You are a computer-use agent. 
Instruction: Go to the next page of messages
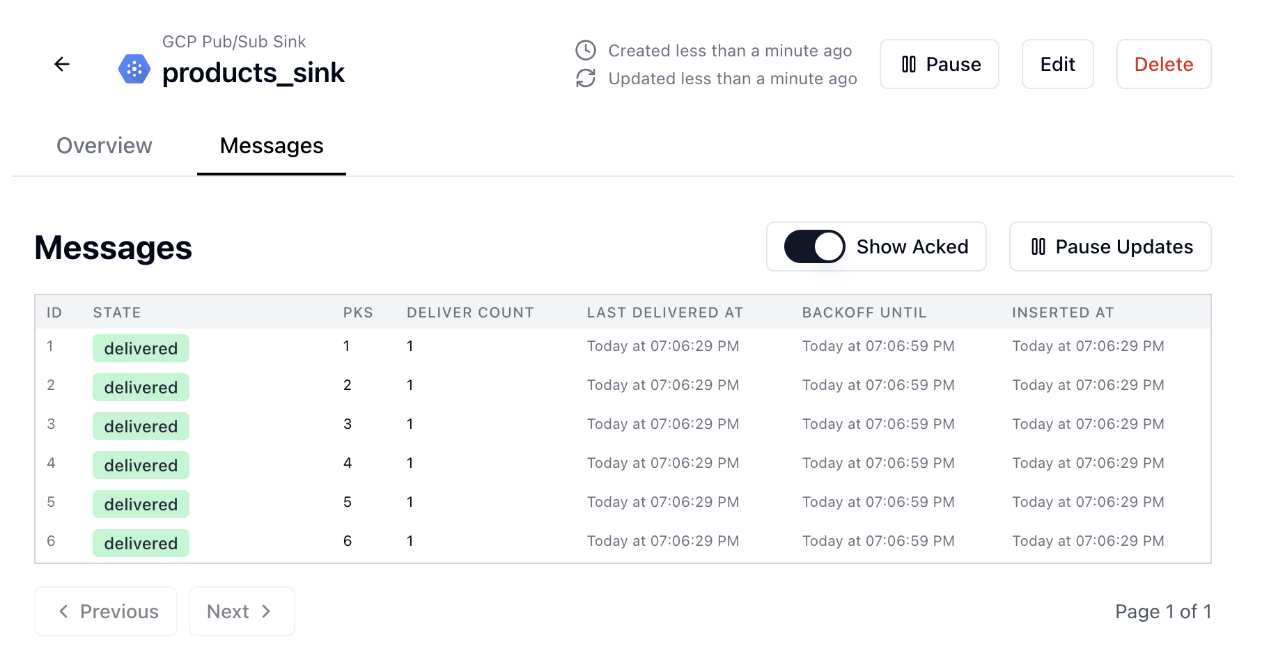coord(242,611)
